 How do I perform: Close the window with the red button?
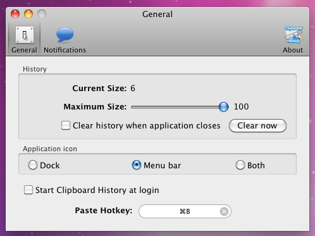[x=15, y=14]
